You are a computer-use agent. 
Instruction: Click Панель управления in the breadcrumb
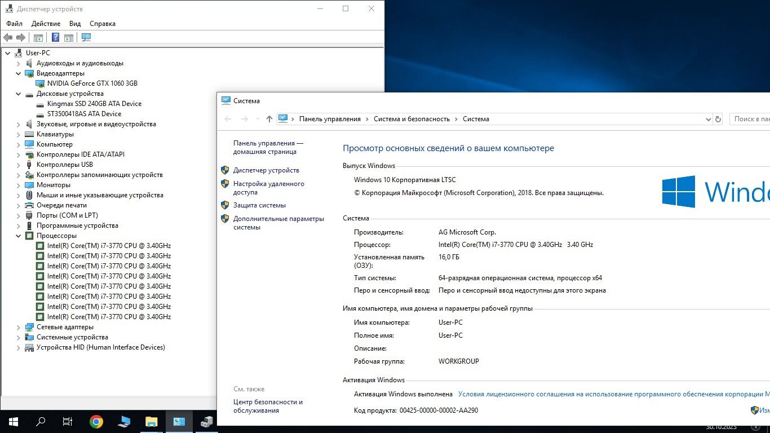[x=330, y=119]
